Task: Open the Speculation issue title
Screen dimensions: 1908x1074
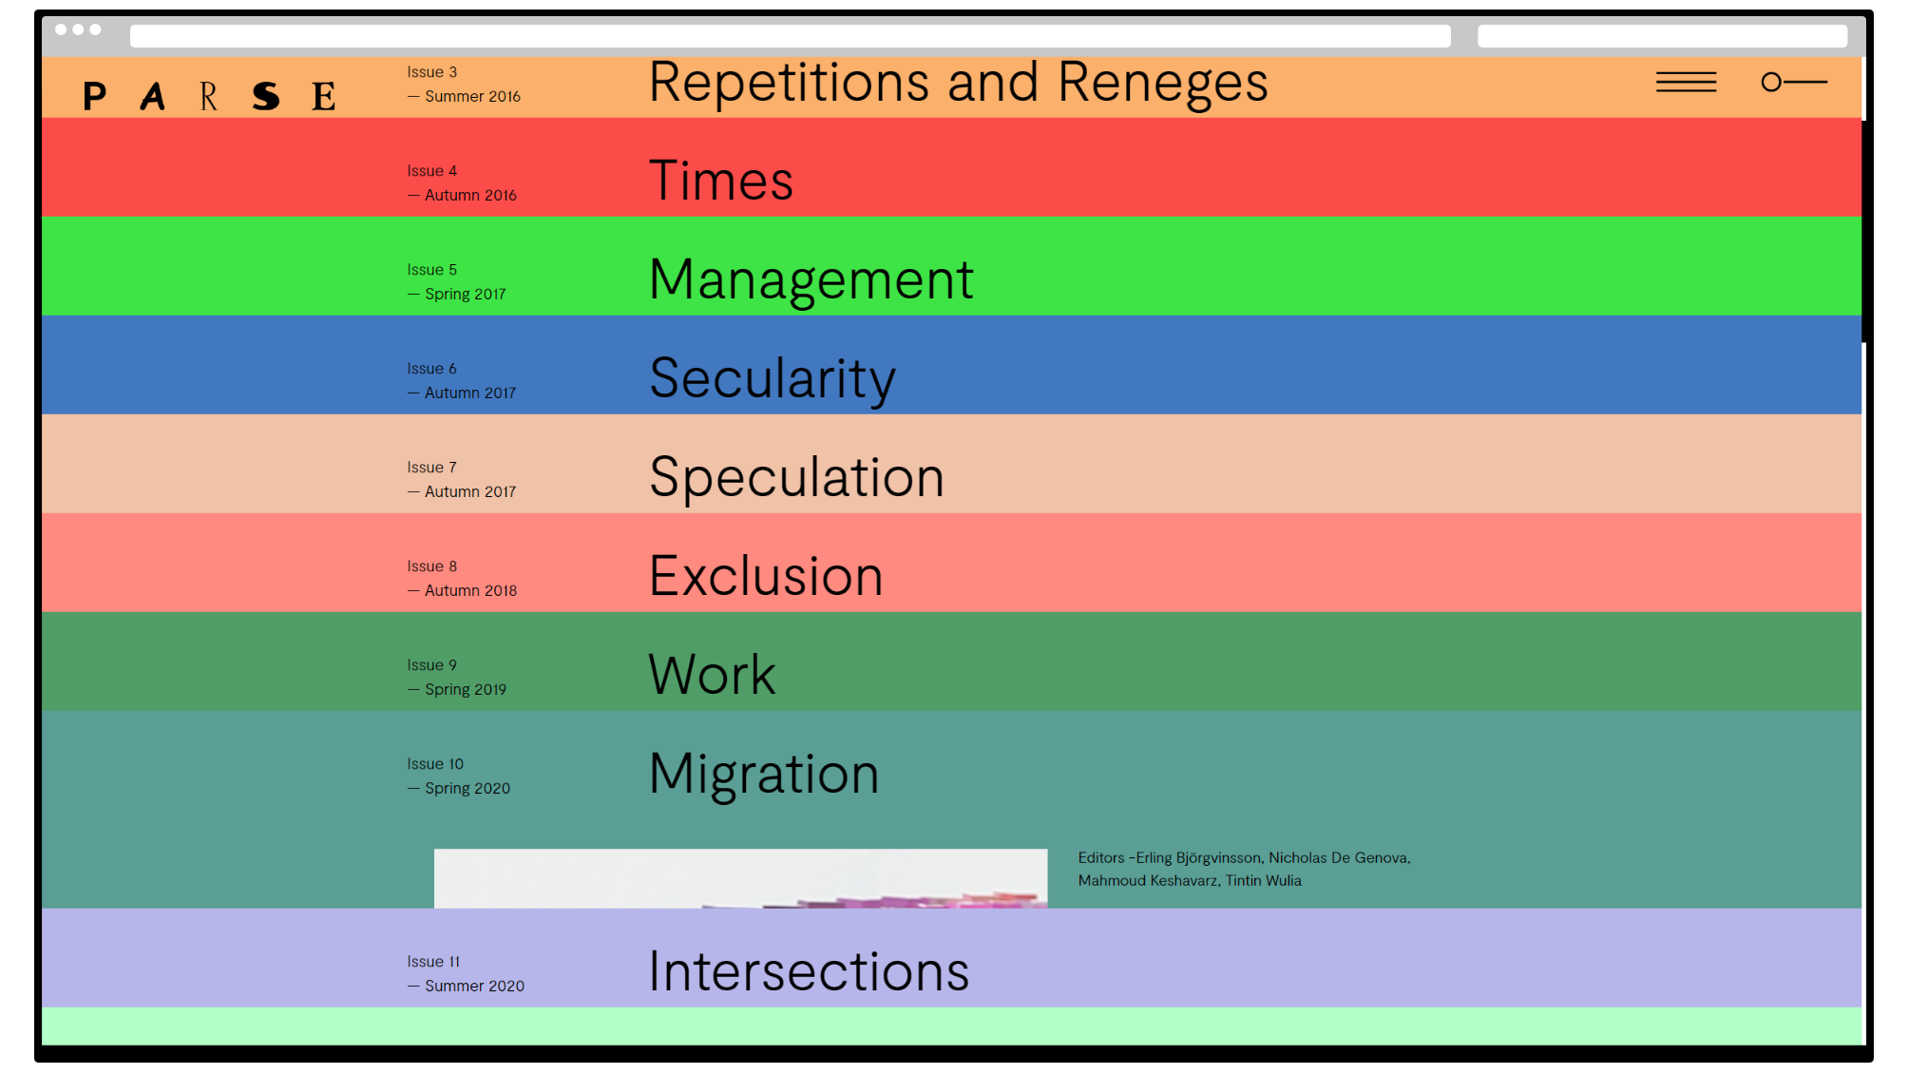Action: coord(796,477)
